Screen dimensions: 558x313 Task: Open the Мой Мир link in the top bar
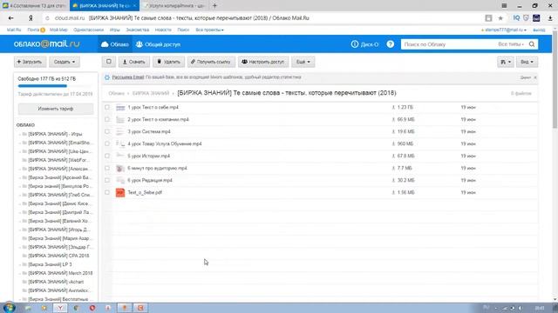coord(58,30)
